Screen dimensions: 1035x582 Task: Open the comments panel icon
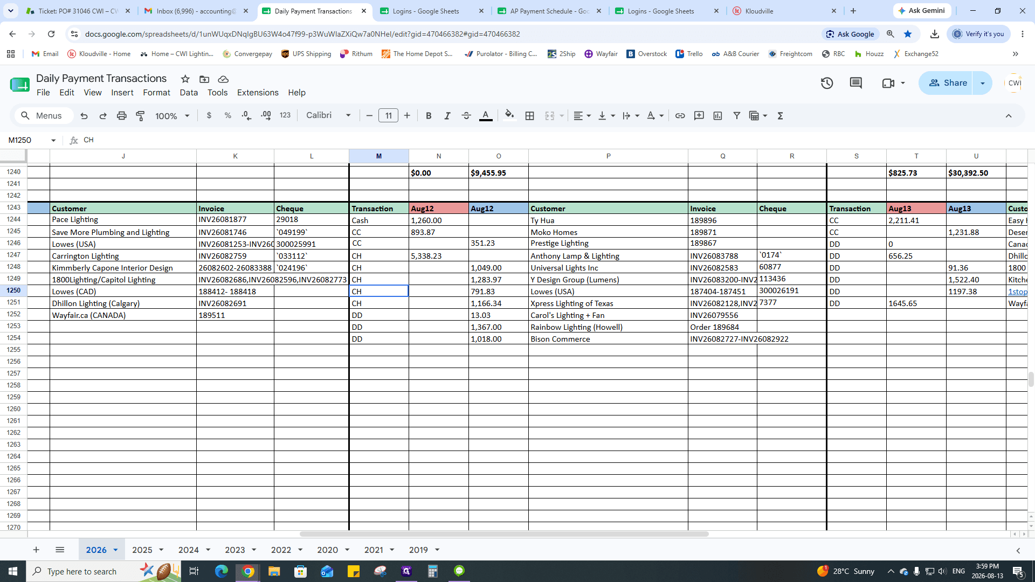click(855, 83)
